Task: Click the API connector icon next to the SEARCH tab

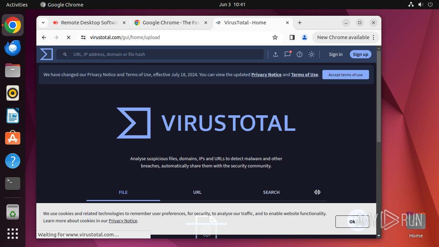Action: click(x=317, y=192)
